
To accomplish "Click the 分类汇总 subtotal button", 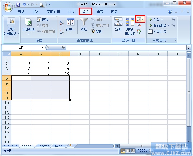I will pos(157,31).
